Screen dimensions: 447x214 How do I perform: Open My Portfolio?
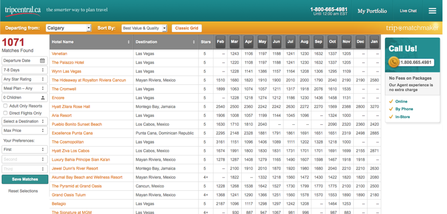pyautogui.click(x=372, y=11)
